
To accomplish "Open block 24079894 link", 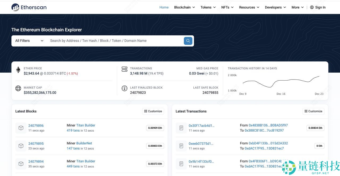I will pos(36,161).
